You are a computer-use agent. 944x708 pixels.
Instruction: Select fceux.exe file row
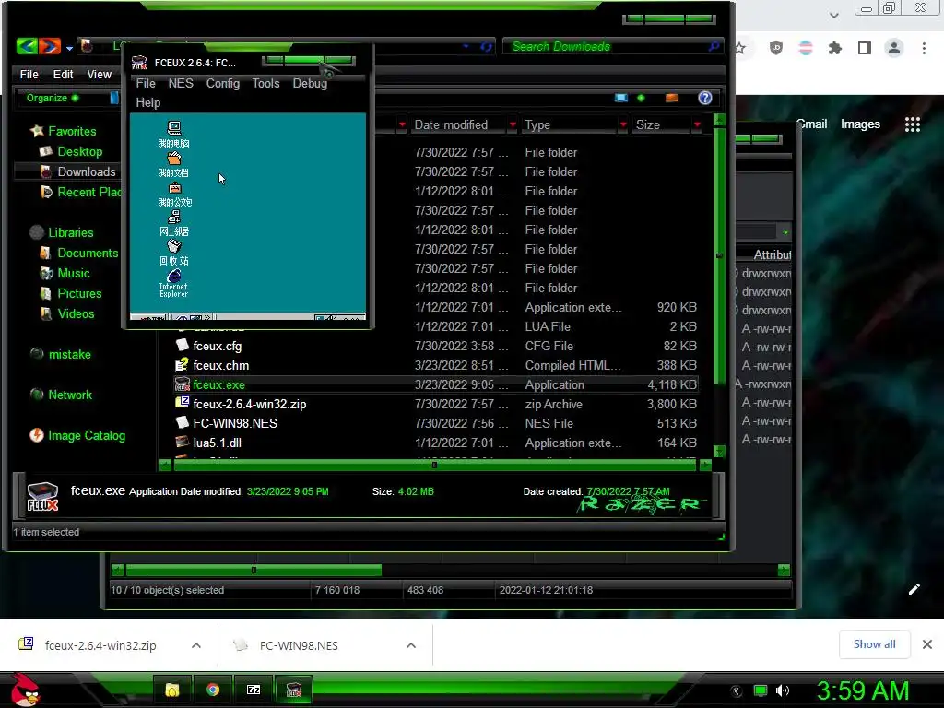pyautogui.click(x=436, y=384)
